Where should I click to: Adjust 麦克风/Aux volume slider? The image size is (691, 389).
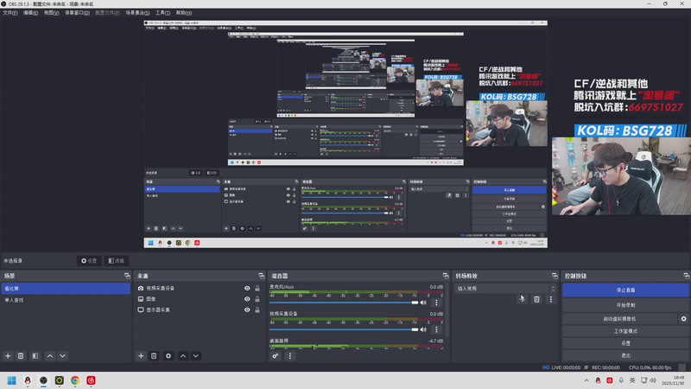(x=344, y=303)
